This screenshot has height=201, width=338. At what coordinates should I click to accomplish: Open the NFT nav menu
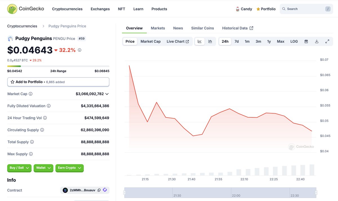[121, 9]
